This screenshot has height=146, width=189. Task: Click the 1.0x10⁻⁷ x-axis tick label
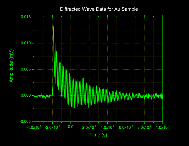coord(163,127)
